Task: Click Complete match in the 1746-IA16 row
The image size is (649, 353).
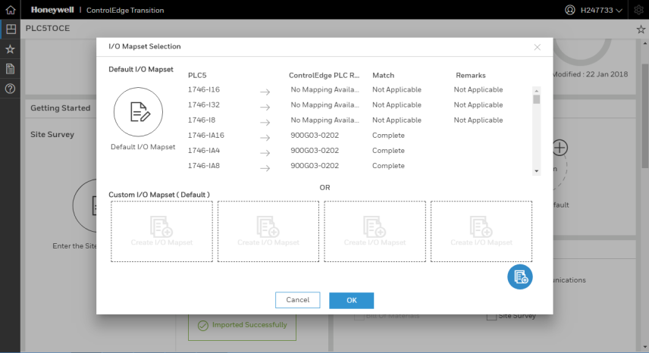Action: pyautogui.click(x=388, y=135)
